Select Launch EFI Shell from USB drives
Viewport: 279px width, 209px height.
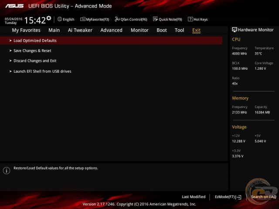42,71
